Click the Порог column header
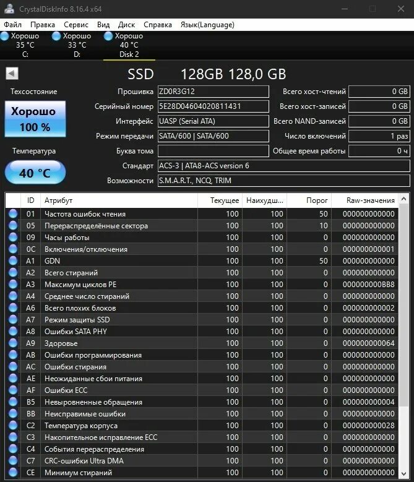 (309, 200)
